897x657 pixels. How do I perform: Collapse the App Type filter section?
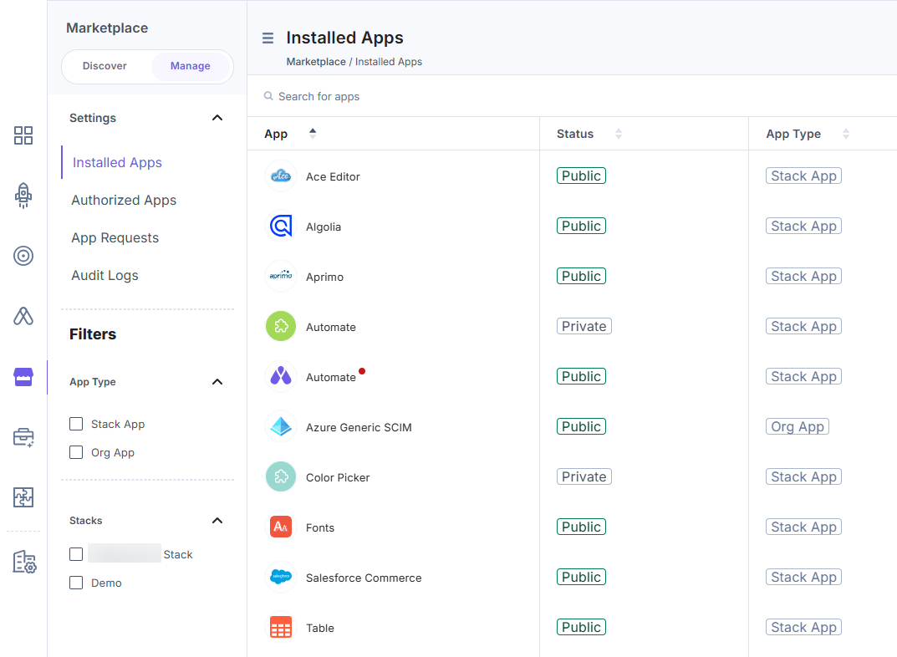[217, 382]
